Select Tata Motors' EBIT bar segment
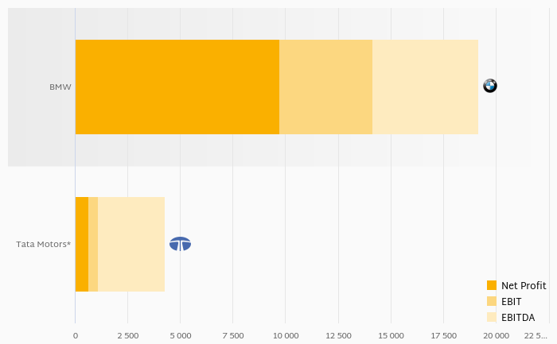The width and height of the screenshot is (557, 344). point(93,244)
